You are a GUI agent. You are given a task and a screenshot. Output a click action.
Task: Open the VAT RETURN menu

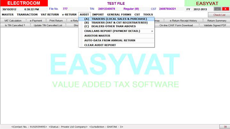tap(50, 14)
